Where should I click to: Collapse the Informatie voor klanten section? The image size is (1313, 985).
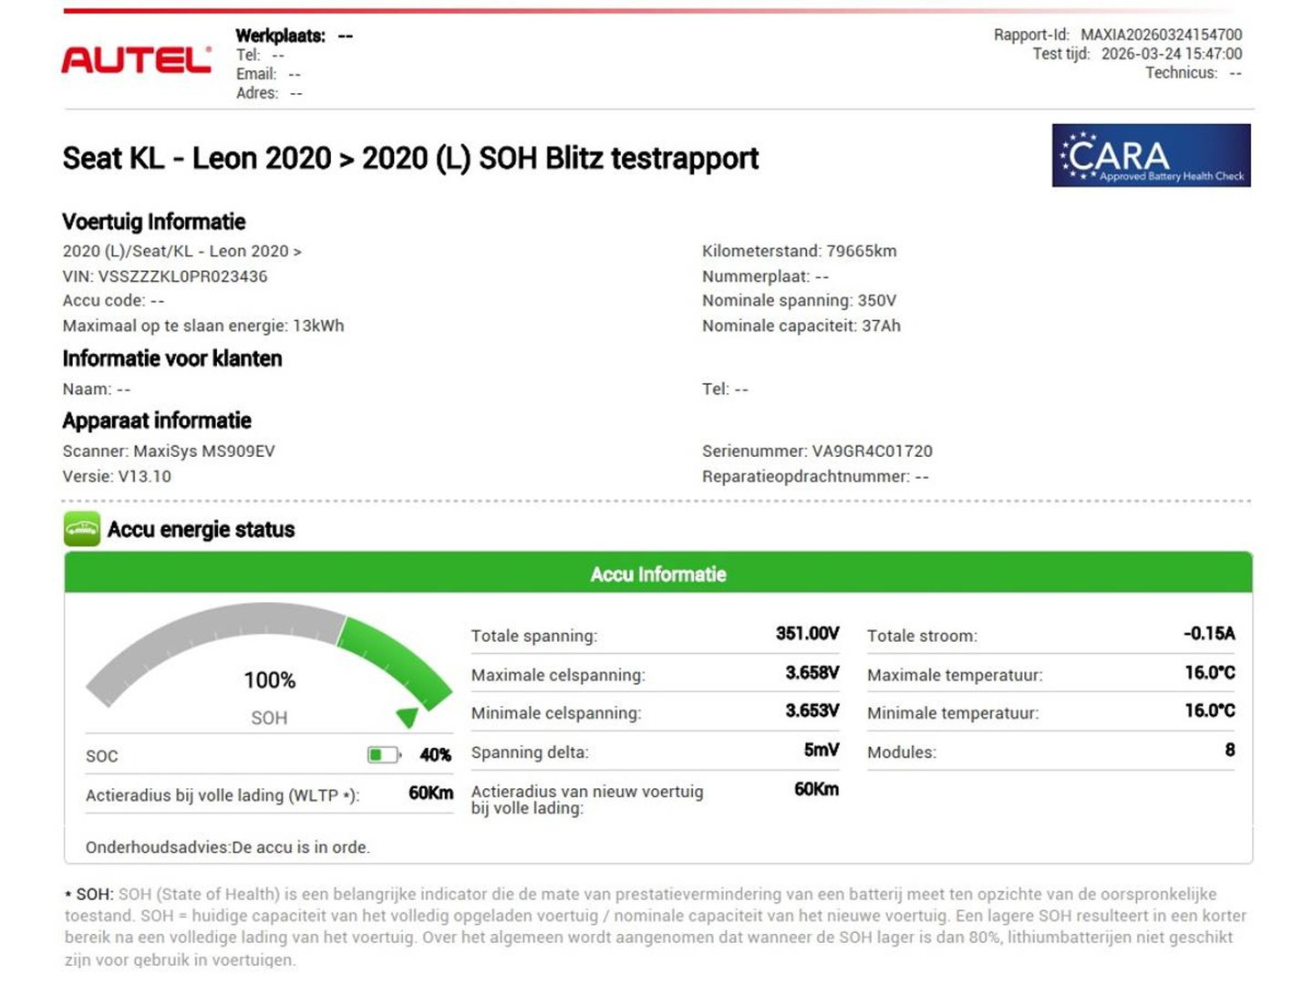(x=171, y=358)
